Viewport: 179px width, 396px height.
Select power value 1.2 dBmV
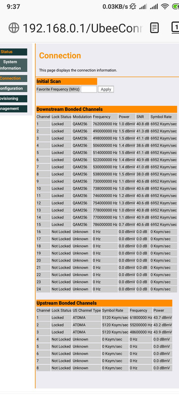click(127, 196)
